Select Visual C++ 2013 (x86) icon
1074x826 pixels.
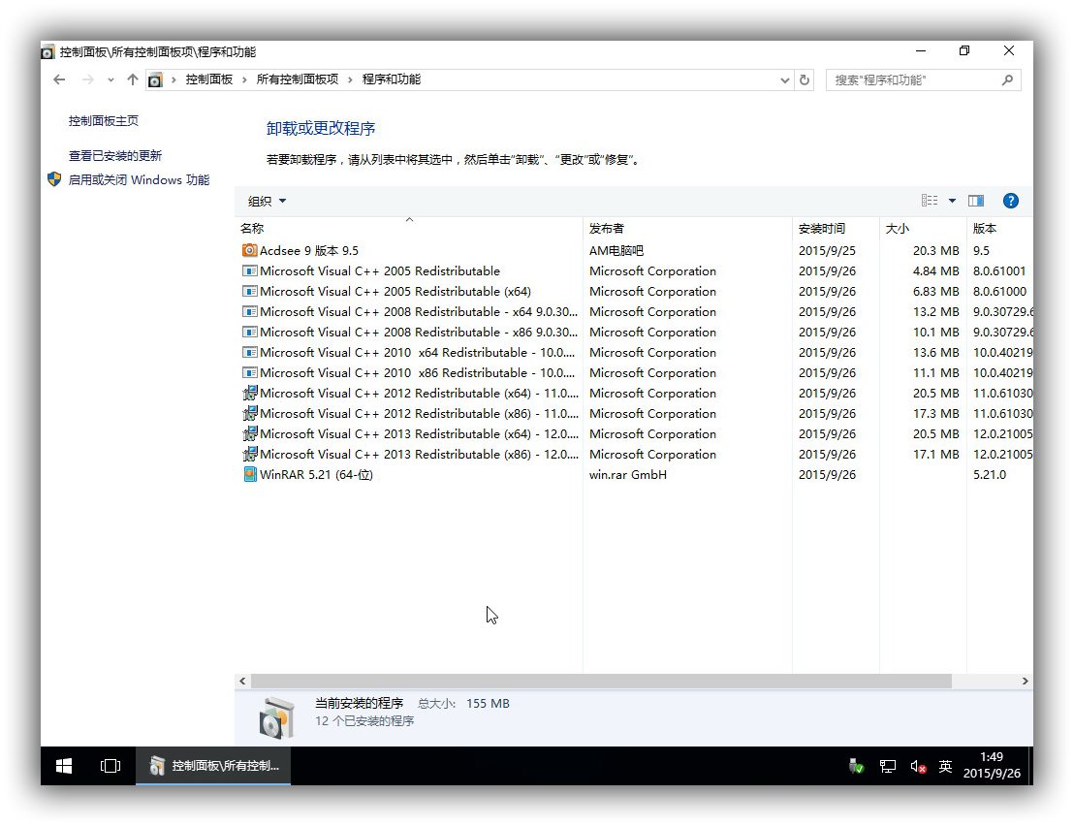pos(250,454)
